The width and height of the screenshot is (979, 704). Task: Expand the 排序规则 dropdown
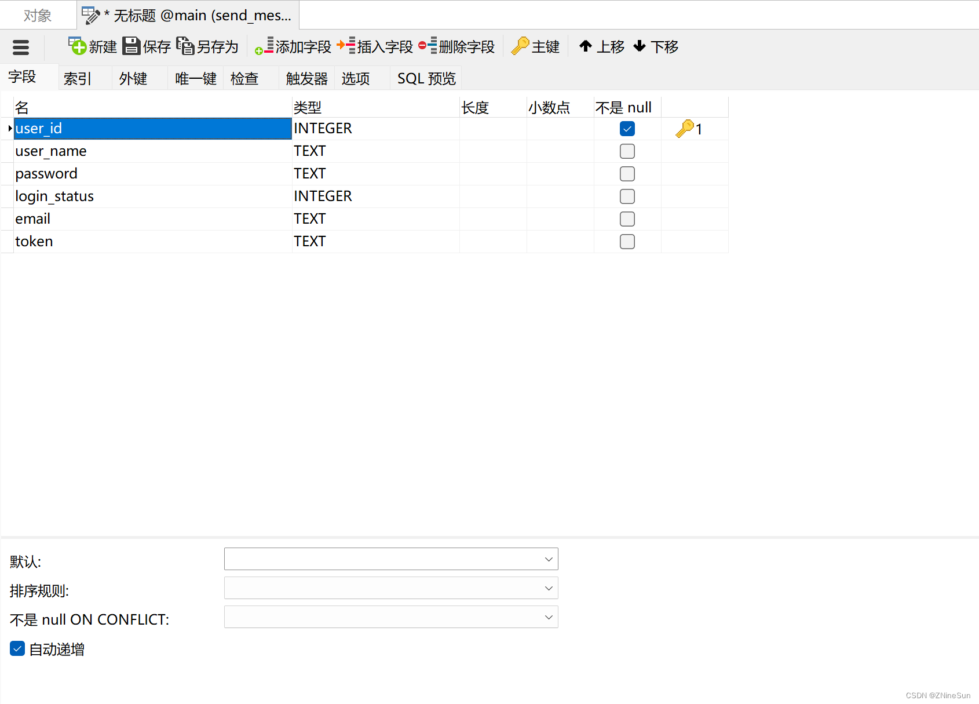click(549, 588)
